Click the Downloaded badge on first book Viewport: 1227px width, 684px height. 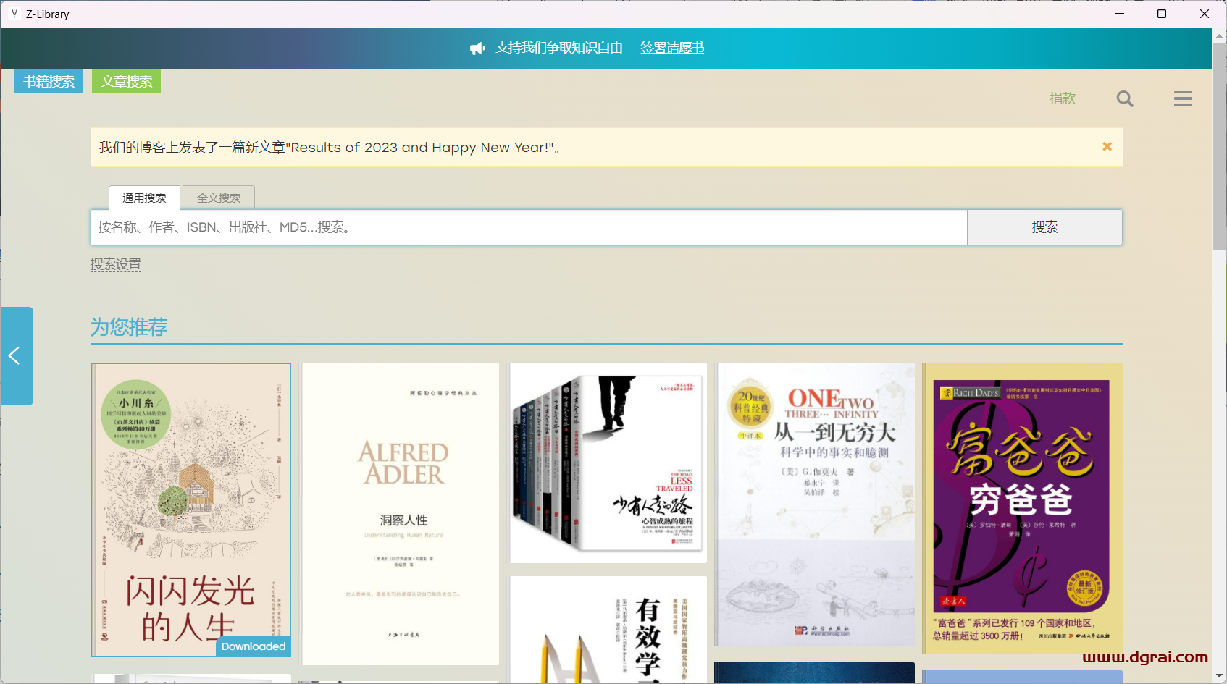[254, 646]
